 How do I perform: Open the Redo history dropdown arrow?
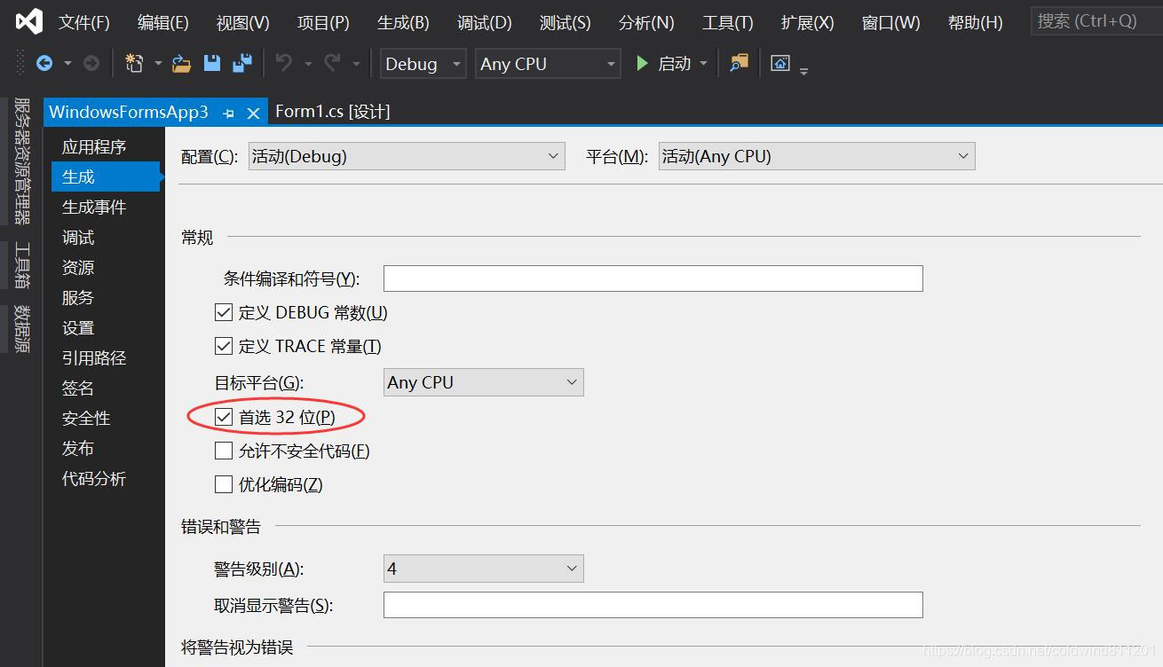pyautogui.click(x=356, y=64)
